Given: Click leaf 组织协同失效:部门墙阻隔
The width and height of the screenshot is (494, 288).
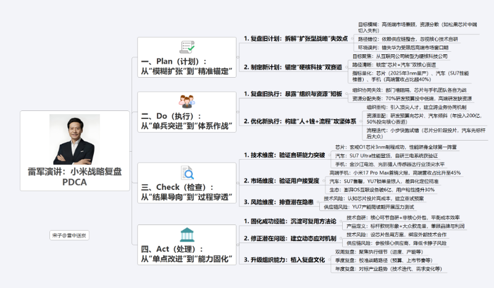Looking at the screenshot, I should pos(409,90).
